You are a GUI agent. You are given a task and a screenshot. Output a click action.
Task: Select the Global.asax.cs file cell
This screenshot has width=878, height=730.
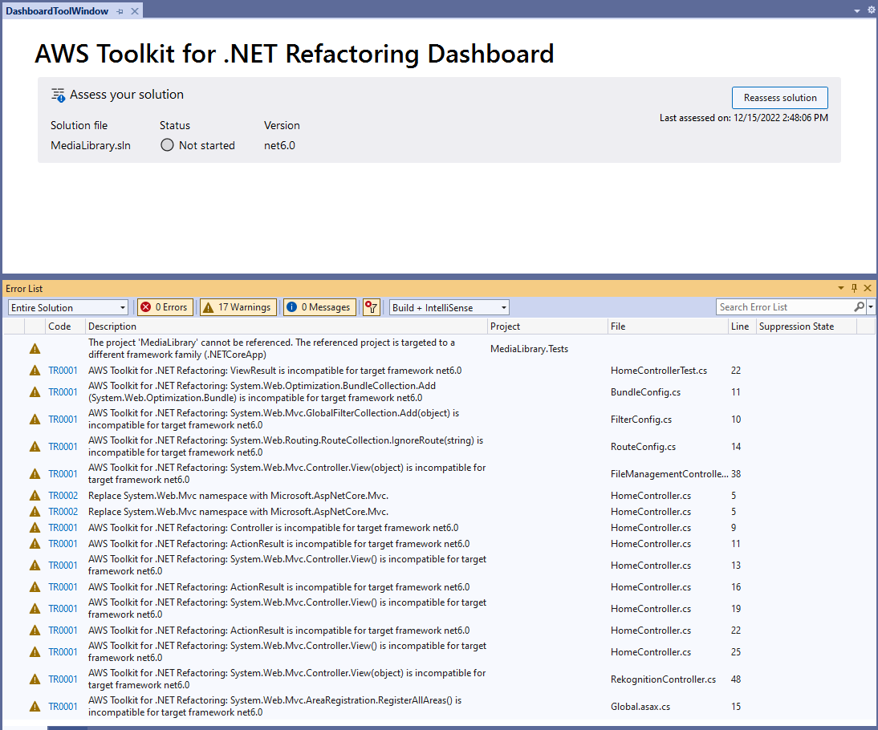640,707
